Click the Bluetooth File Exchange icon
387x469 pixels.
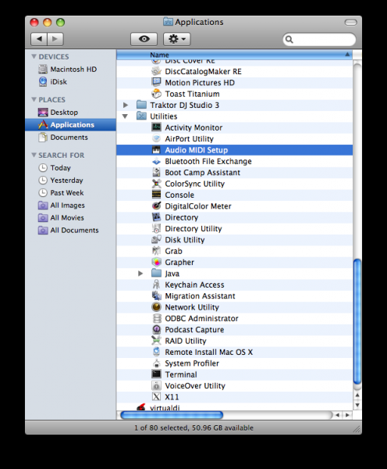point(156,161)
